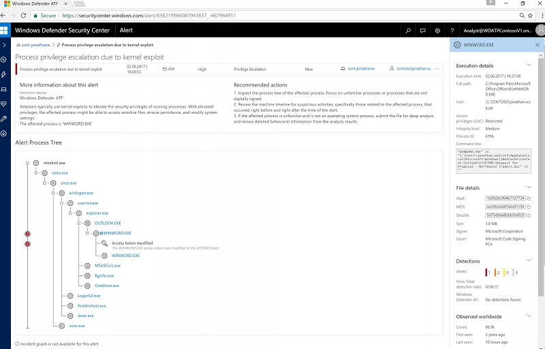Click the orange medium-severity alerts count
This screenshot has height=349, width=545.
497,273
